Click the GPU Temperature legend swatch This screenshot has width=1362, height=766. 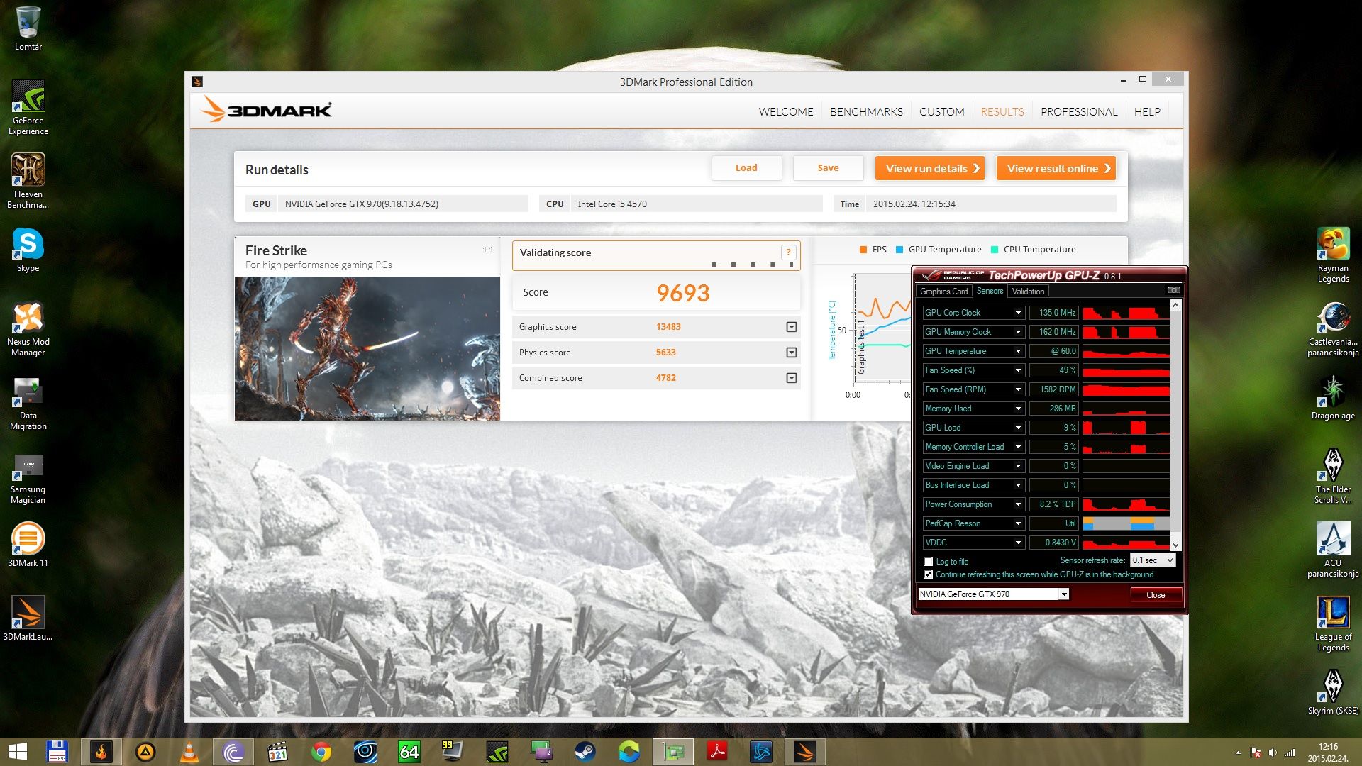pyautogui.click(x=899, y=250)
